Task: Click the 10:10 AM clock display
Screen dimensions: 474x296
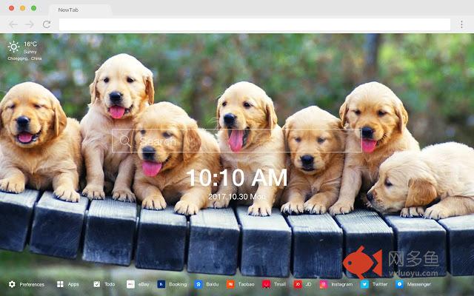Action: point(237,178)
